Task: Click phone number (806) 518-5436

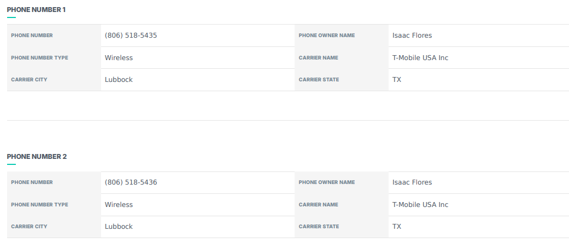Action: pyautogui.click(x=131, y=182)
